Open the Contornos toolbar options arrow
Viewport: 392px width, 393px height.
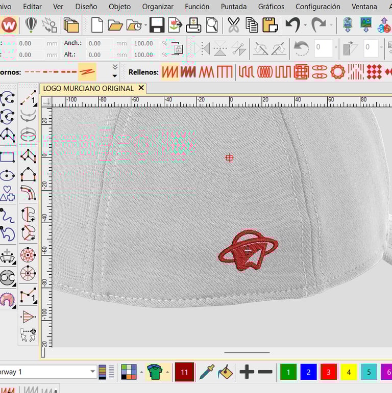(x=115, y=76)
